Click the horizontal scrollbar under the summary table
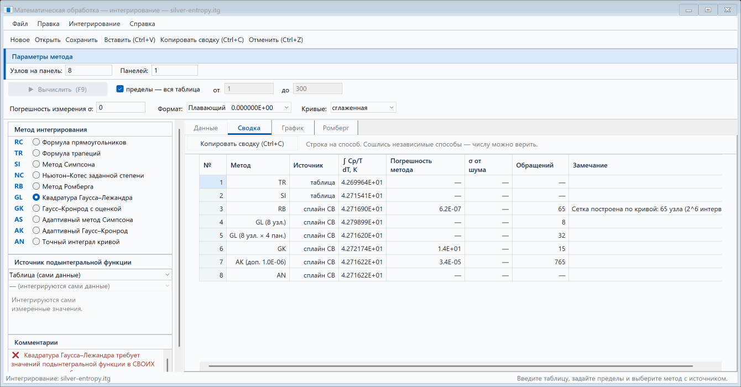Image resolution: width=741 pixels, height=387 pixels. point(451,365)
